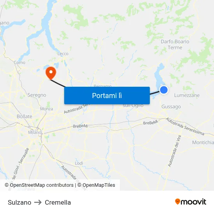Click the Lumezzane town label
The image size is (214, 214).
187,95
